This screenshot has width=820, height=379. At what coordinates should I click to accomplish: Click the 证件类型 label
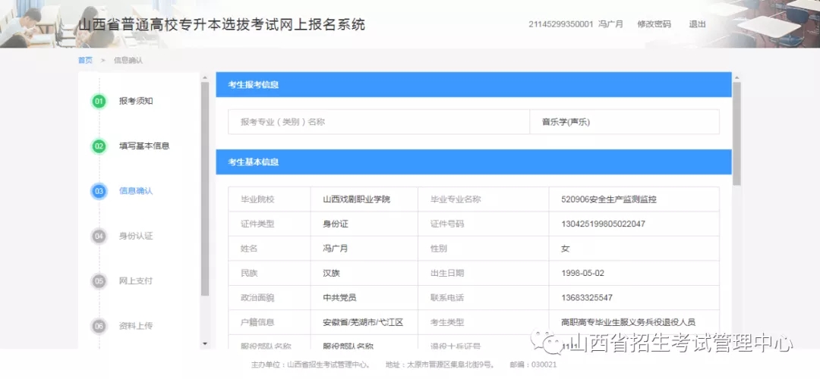(x=257, y=224)
